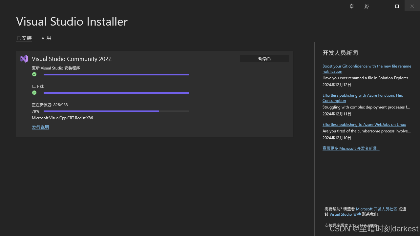The height and width of the screenshot is (236, 420).
Task: Click the 79% installation progress bar
Action: coord(115,111)
